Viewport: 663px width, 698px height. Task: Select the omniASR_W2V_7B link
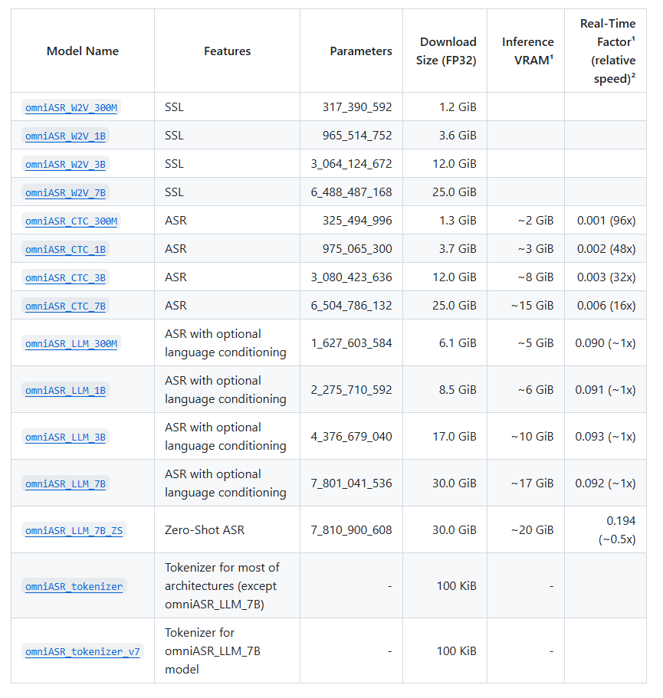point(65,193)
